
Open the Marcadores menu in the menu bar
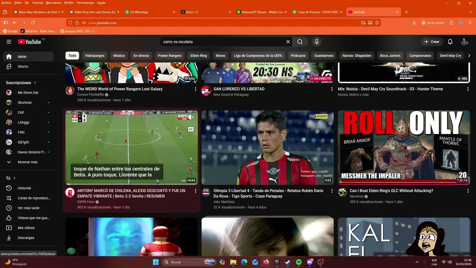click(x=54, y=3)
